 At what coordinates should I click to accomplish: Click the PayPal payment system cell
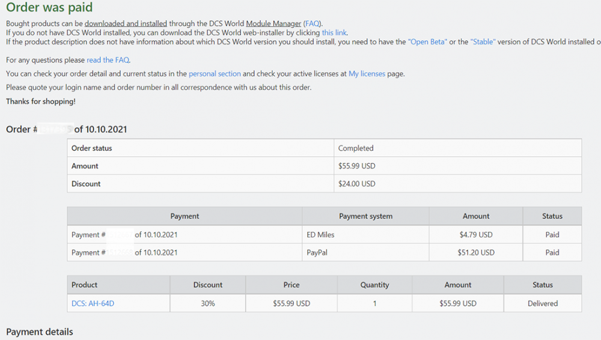318,253
